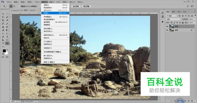Open the Layers panel flyout menu
The height and width of the screenshot is (103, 197).
195,12
